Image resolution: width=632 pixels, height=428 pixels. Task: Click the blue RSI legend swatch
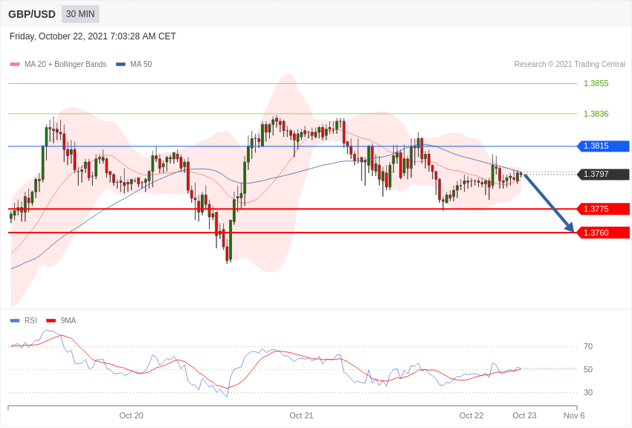(15, 320)
